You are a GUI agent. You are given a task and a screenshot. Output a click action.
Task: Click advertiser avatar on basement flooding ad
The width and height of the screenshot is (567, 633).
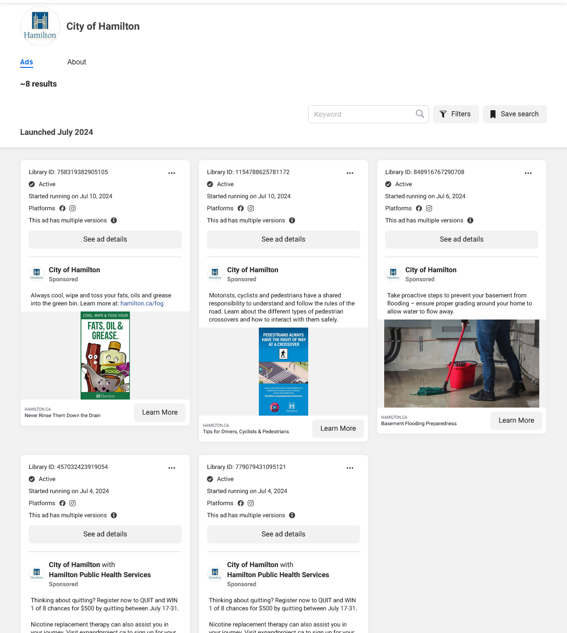click(x=393, y=274)
